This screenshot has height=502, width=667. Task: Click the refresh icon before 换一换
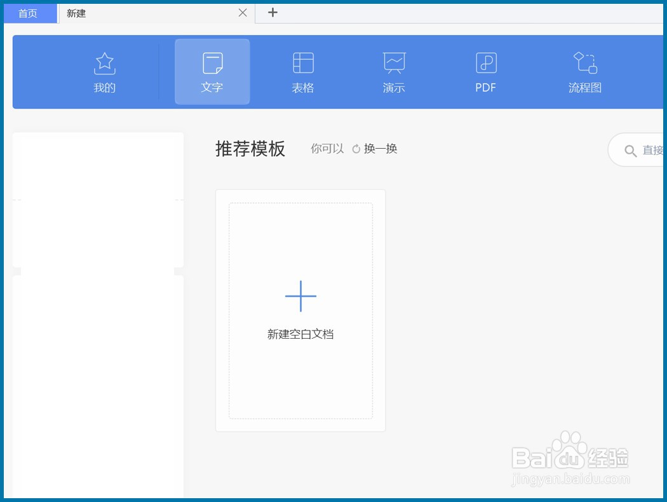point(356,148)
